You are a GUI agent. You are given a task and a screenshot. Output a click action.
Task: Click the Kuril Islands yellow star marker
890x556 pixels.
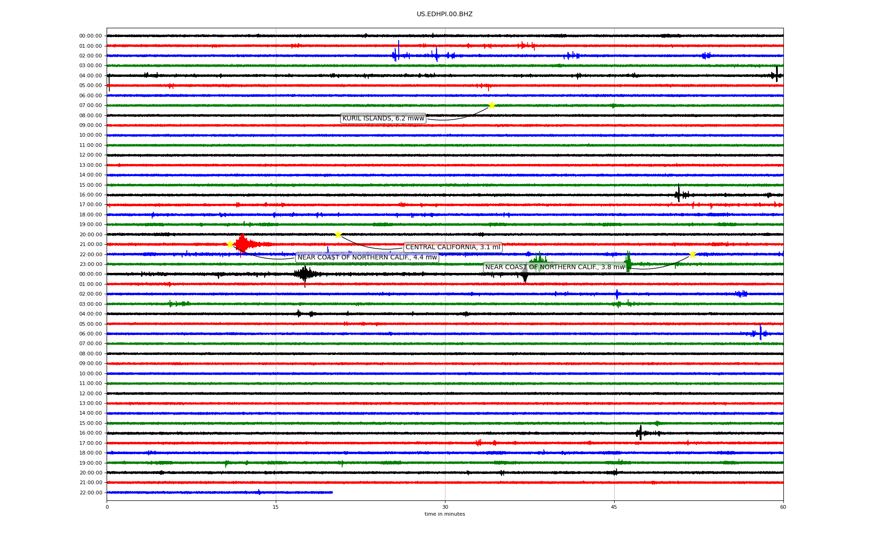(492, 105)
